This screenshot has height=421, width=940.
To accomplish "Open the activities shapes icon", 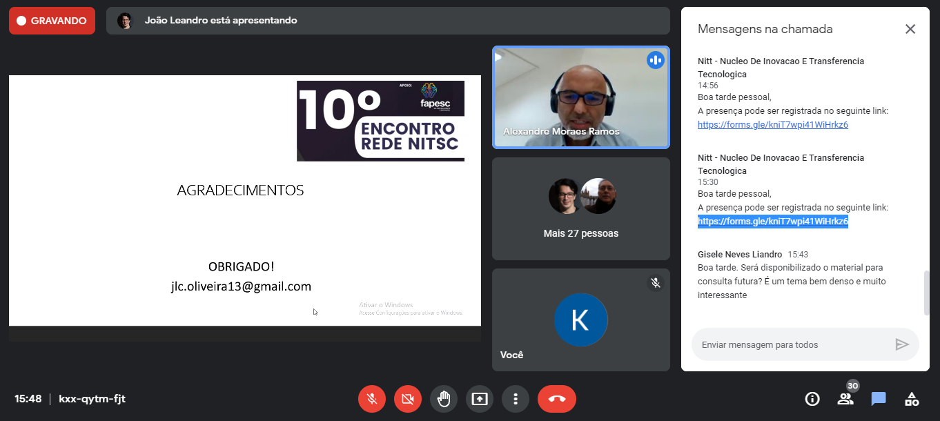I will coord(912,399).
